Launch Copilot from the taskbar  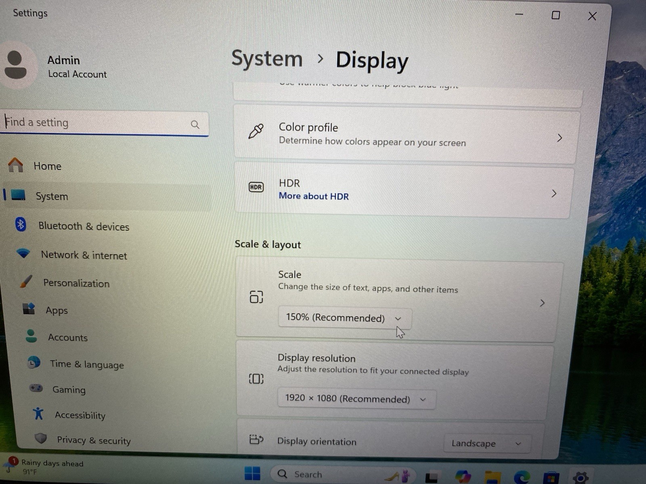(462, 476)
